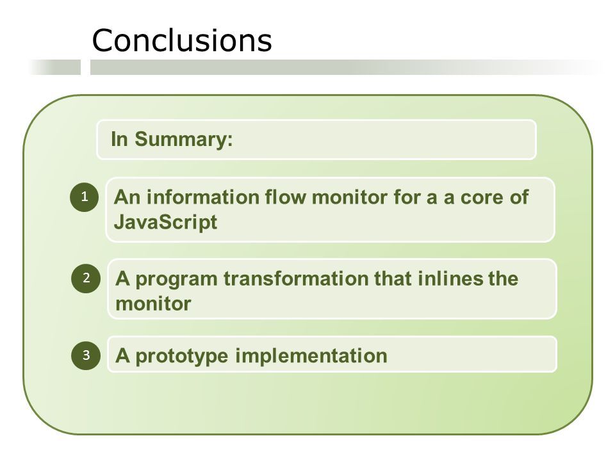Click the word JavaScript
The height and width of the screenshot is (461, 615).
point(165,223)
